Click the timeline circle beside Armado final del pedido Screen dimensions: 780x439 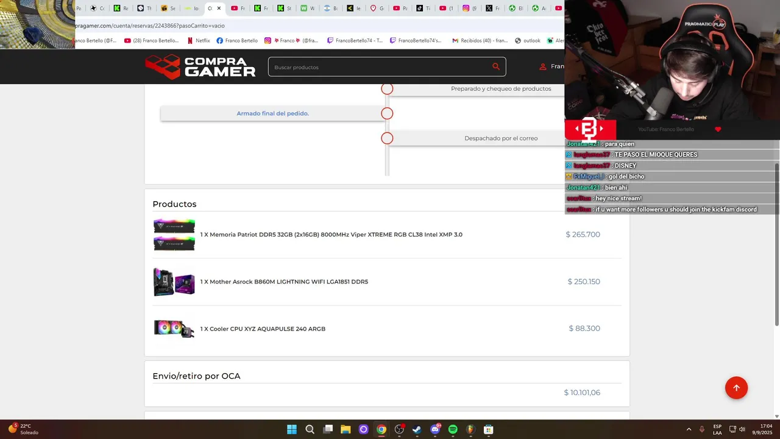[x=387, y=113]
